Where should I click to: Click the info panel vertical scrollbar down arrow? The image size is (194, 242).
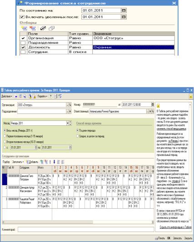(x=190, y=220)
